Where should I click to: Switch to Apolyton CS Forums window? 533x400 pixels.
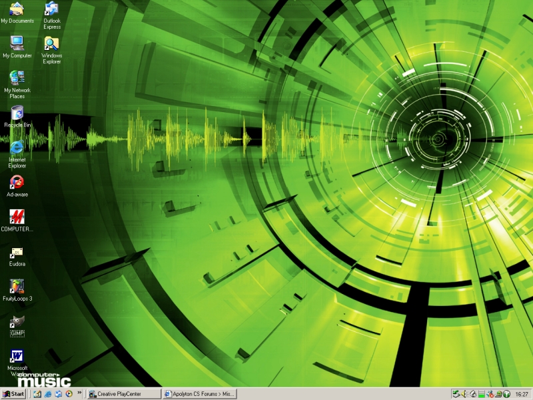199,394
